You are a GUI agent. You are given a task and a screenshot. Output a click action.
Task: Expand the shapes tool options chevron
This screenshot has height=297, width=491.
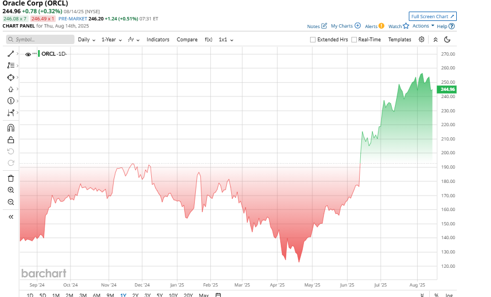coord(17,77)
